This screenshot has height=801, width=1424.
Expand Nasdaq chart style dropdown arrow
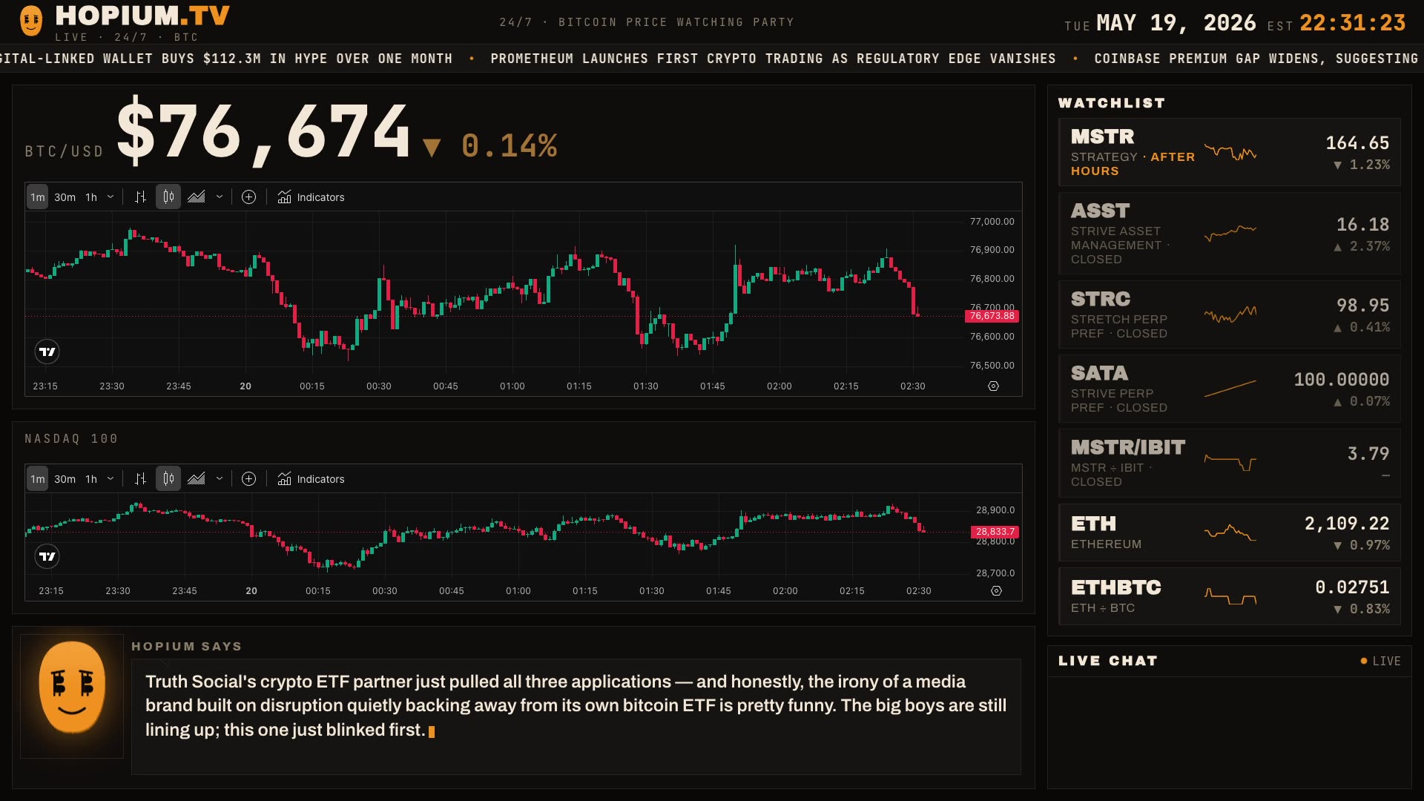(x=220, y=479)
